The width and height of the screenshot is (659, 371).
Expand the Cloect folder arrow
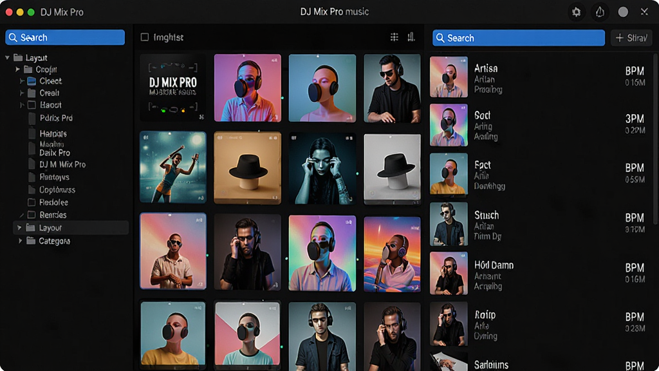pos(21,81)
